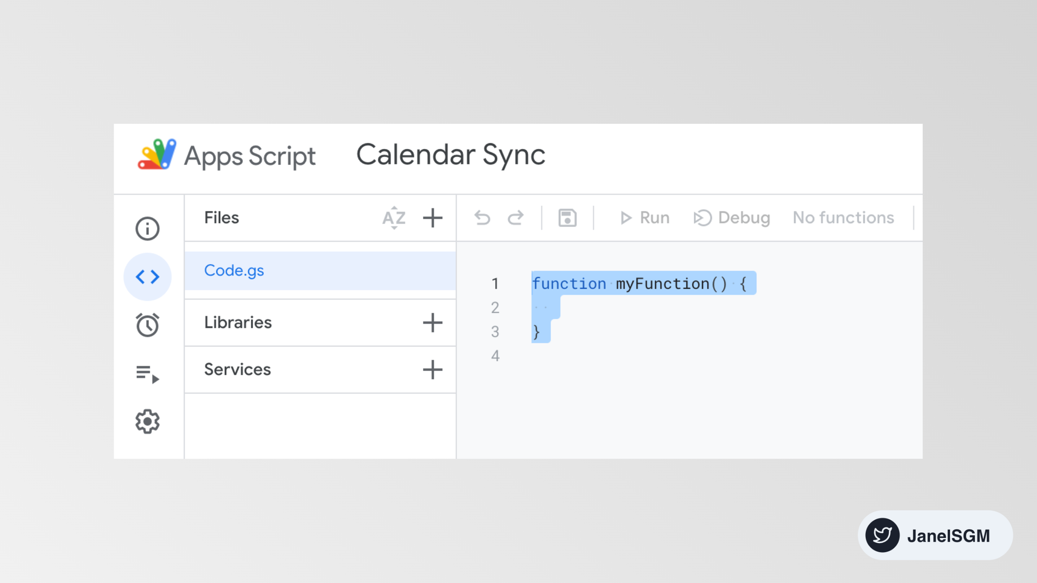Click the Project Settings gear icon
Image resolution: width=1037 pixels, height=583 pixels.
pyautogui.click(x=147, y=421)
